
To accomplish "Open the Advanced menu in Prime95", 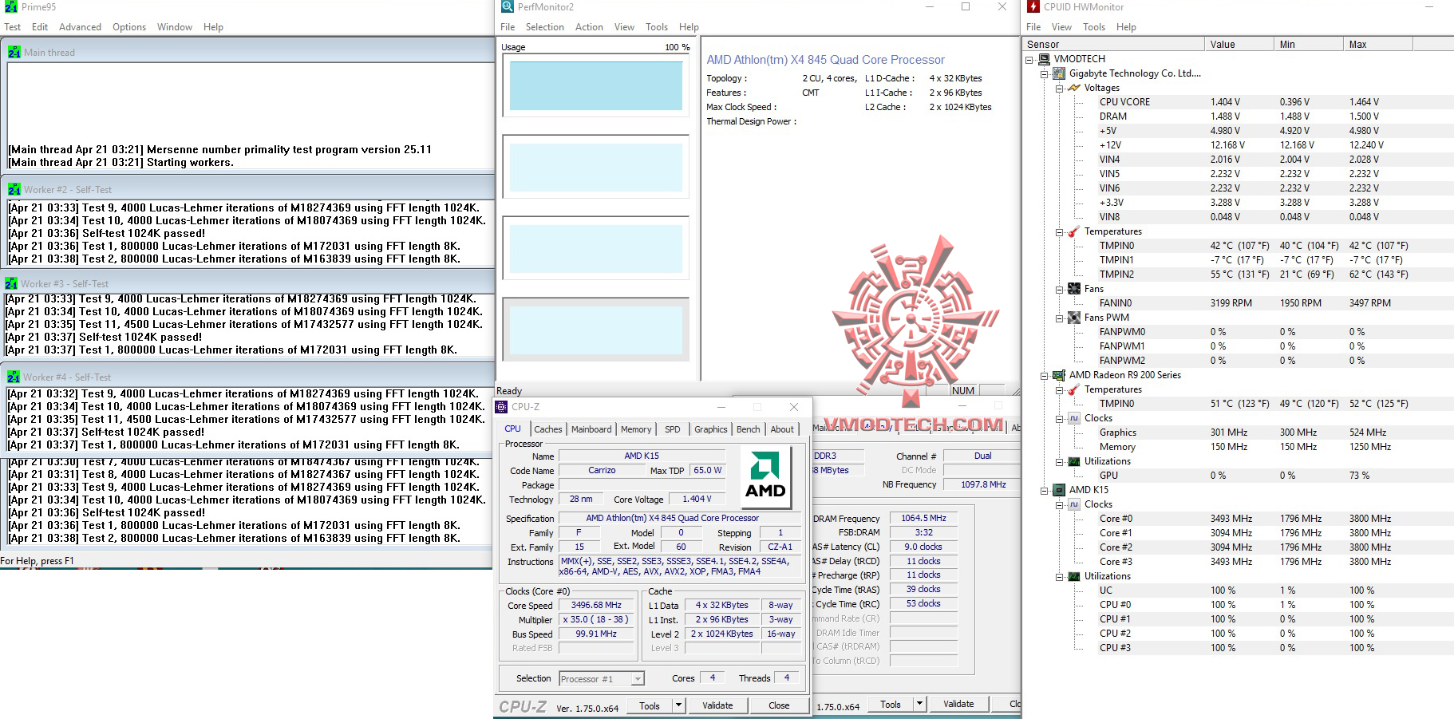I will 80,27.
